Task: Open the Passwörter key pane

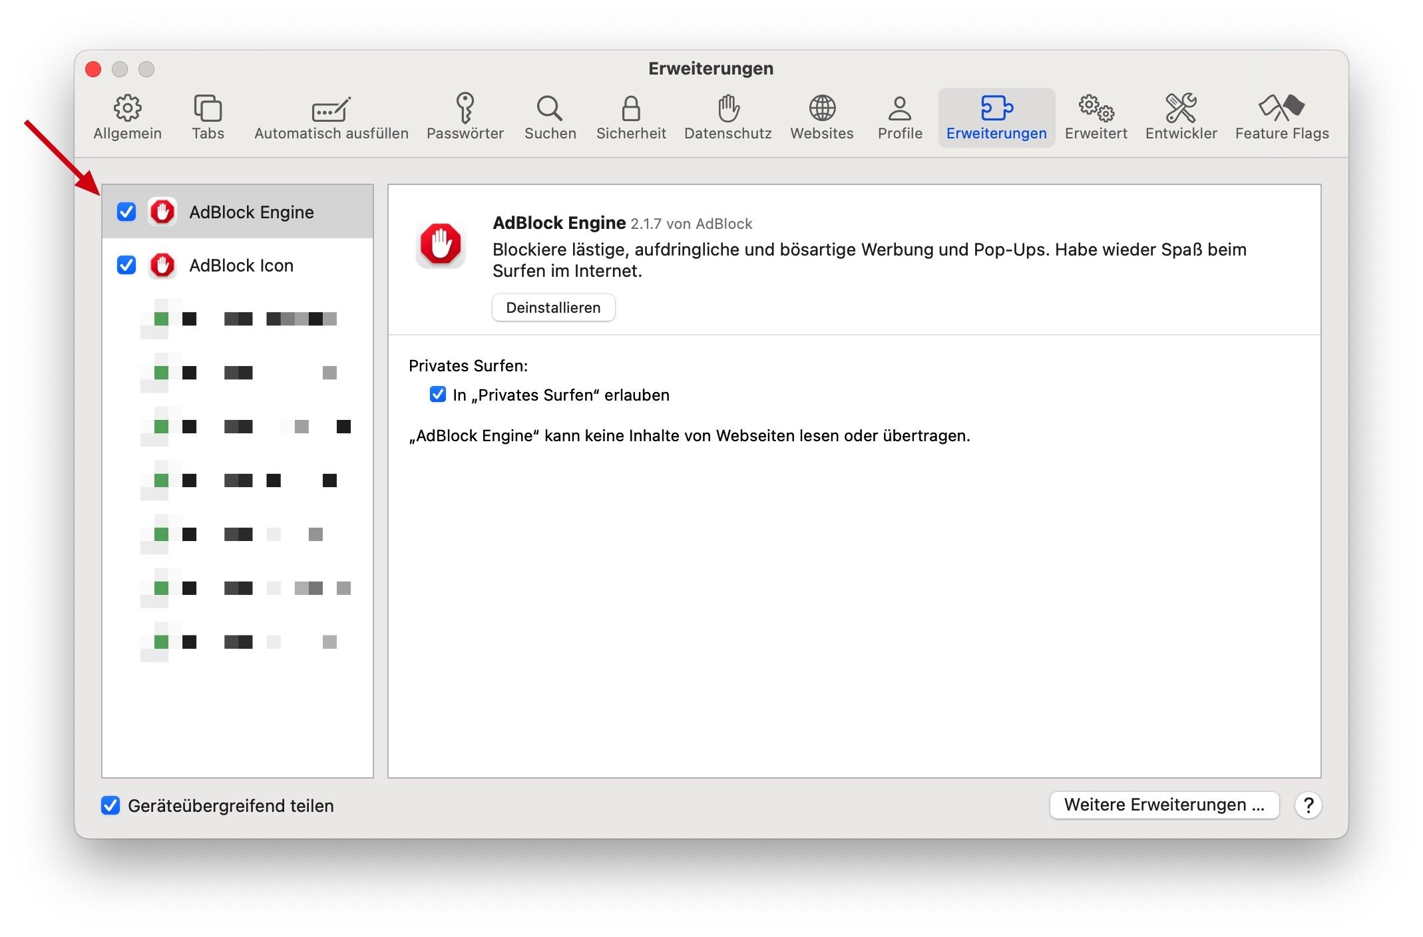Action: (465, 117)
